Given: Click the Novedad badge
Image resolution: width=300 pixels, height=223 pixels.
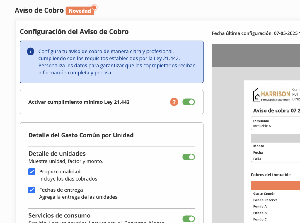Looking at the screenshot, I should click(x=80, y=11).
